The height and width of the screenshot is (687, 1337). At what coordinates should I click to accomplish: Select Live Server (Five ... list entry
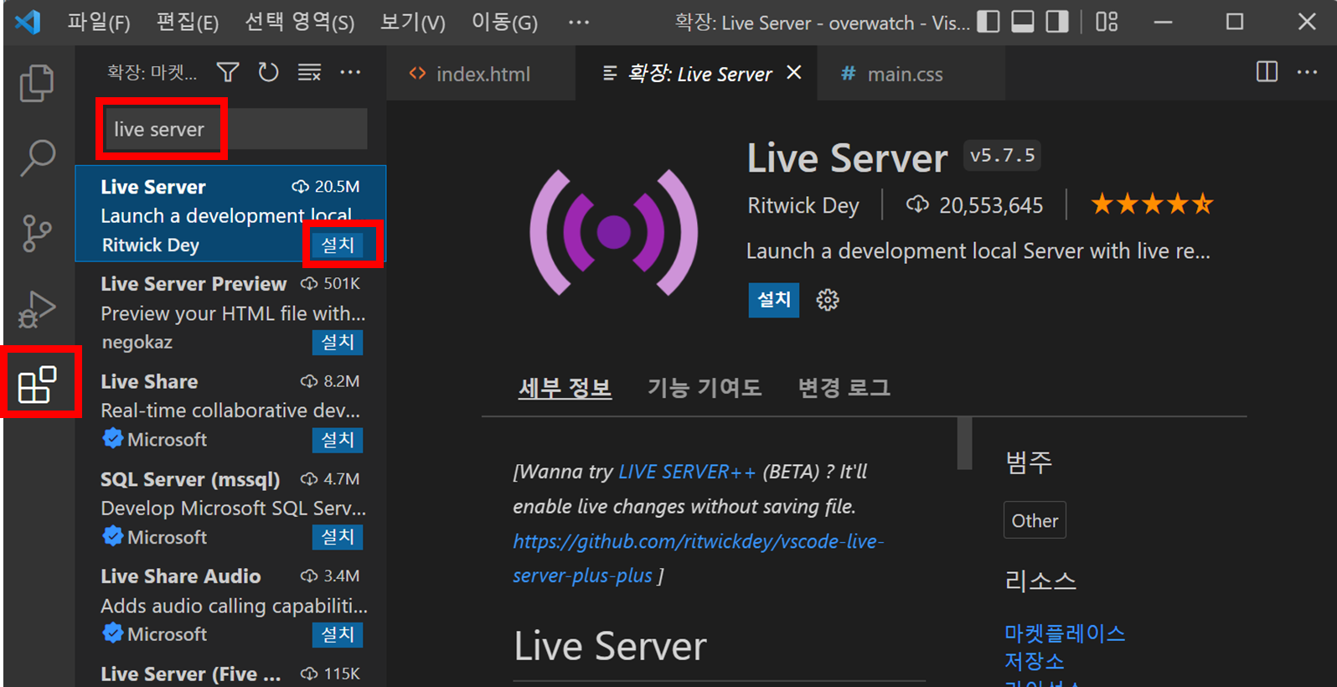230,671
